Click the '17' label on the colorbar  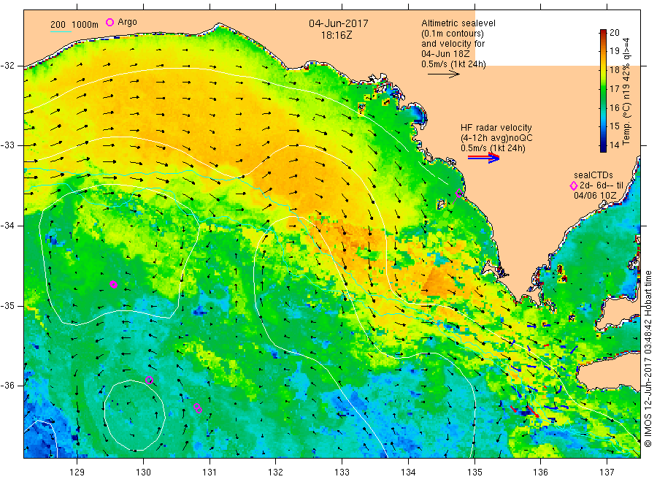tap(615, 89)
